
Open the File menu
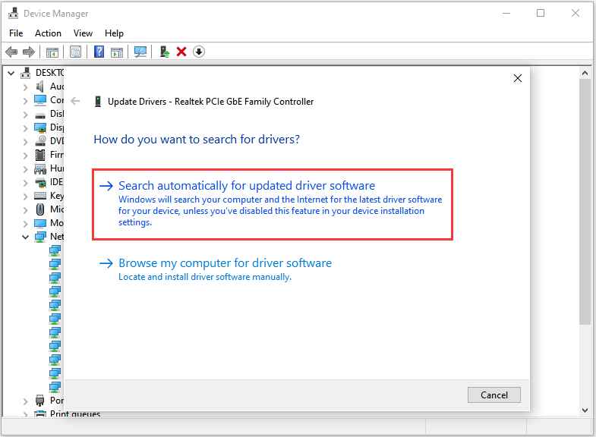pos(16,33)
